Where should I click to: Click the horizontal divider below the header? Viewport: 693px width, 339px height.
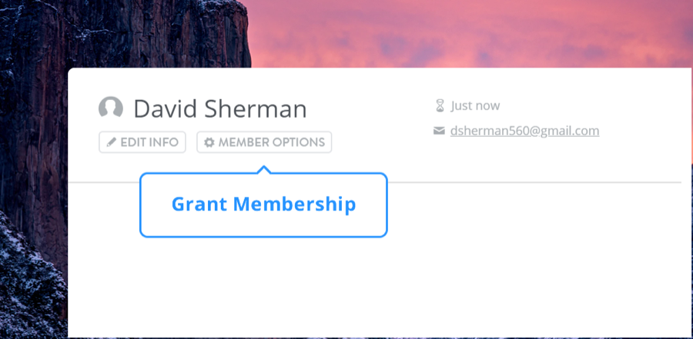539,182
